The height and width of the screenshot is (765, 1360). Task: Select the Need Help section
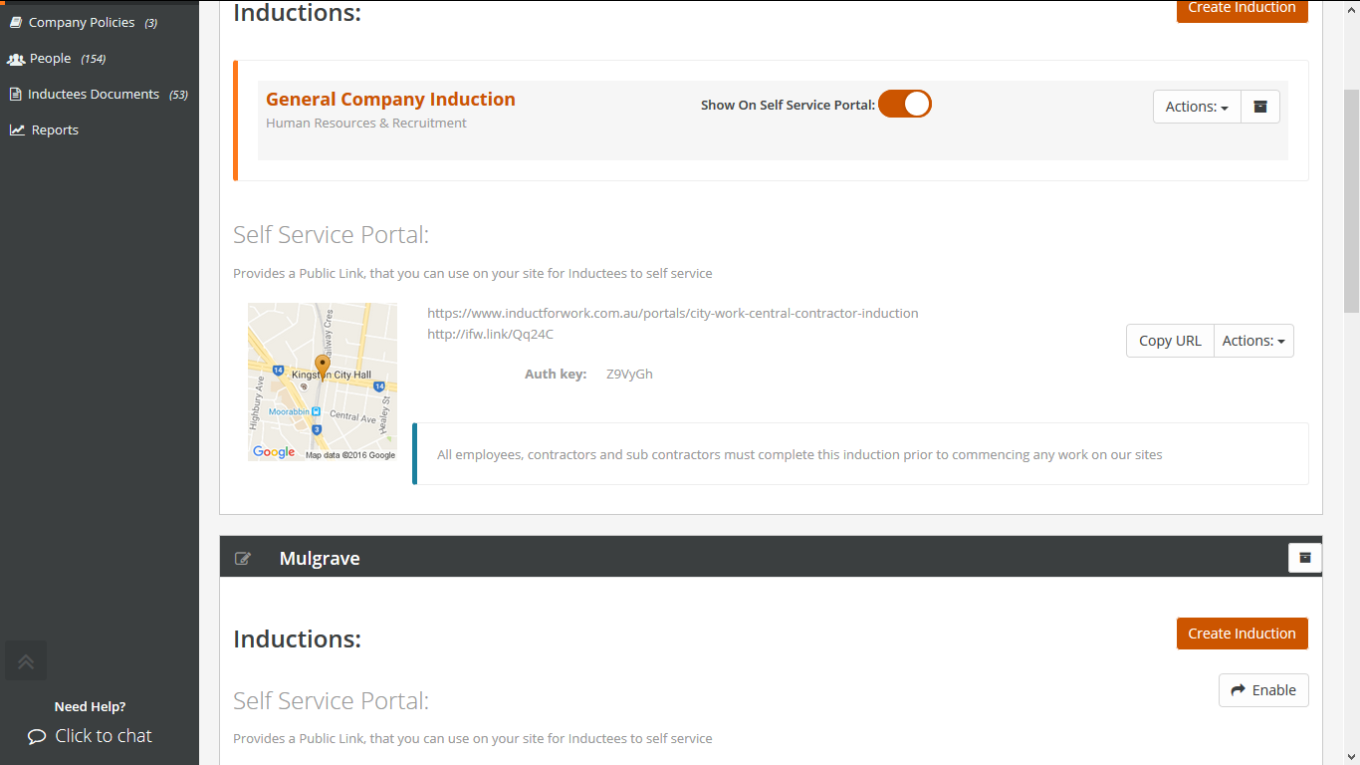(90, 706)
